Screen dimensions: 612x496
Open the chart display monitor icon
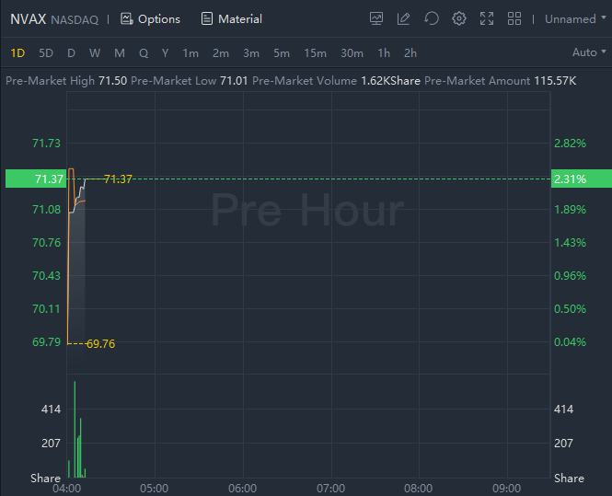click(376, 18)
